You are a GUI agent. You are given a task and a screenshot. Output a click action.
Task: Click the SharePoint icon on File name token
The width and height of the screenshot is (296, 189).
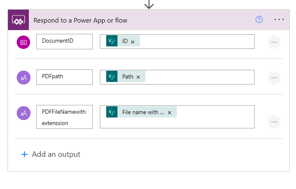(x=112, y=112)
